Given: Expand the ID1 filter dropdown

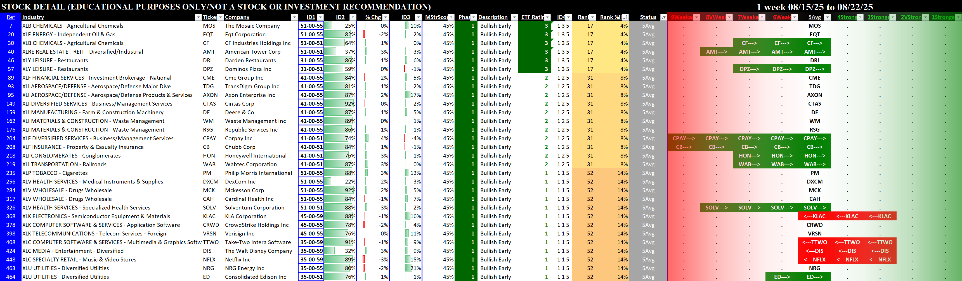Looking at the screenshot, I should tap(320, 17).
